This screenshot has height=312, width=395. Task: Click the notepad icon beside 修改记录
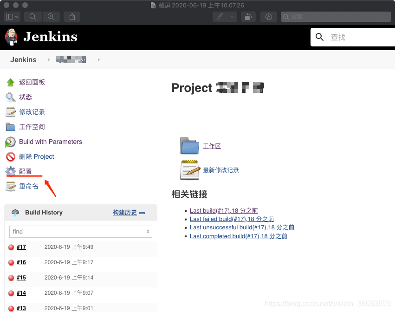pos(11,112)
